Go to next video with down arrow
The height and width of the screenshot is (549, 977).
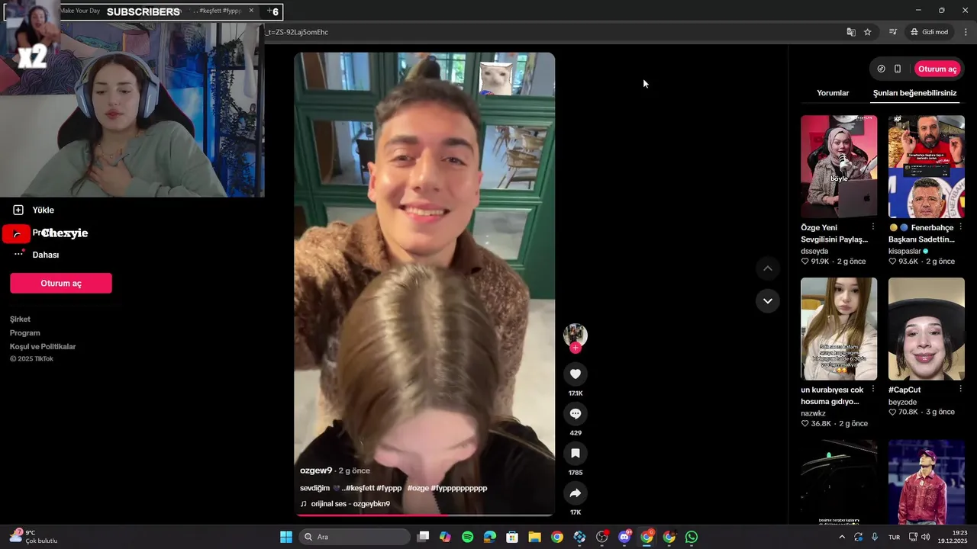[768, 300]
